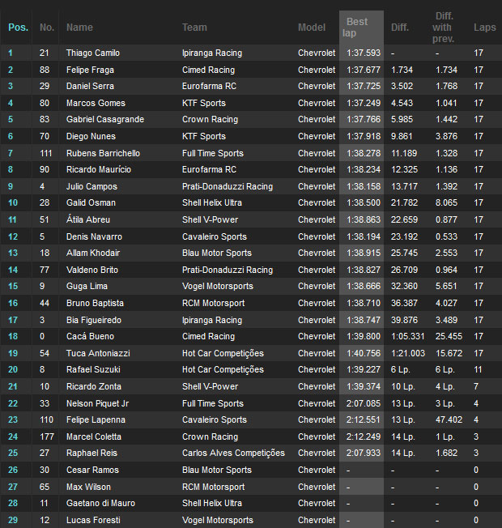Sort by the Pos. column header
The image size is (502, 528).
(18, 28)
